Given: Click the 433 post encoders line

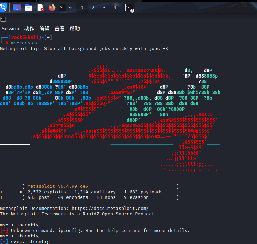Looking at the screenshot, I should (x=88, y=197).
